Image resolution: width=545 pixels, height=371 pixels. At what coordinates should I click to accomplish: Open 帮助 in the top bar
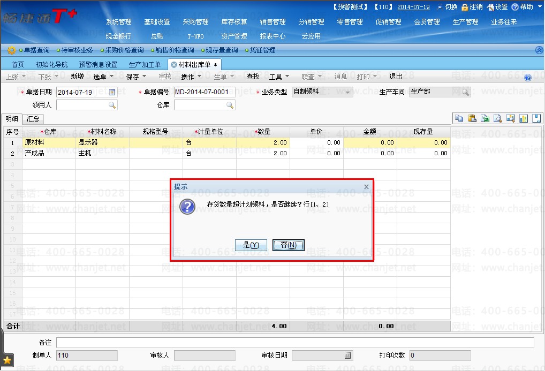[x=523, y=7]
